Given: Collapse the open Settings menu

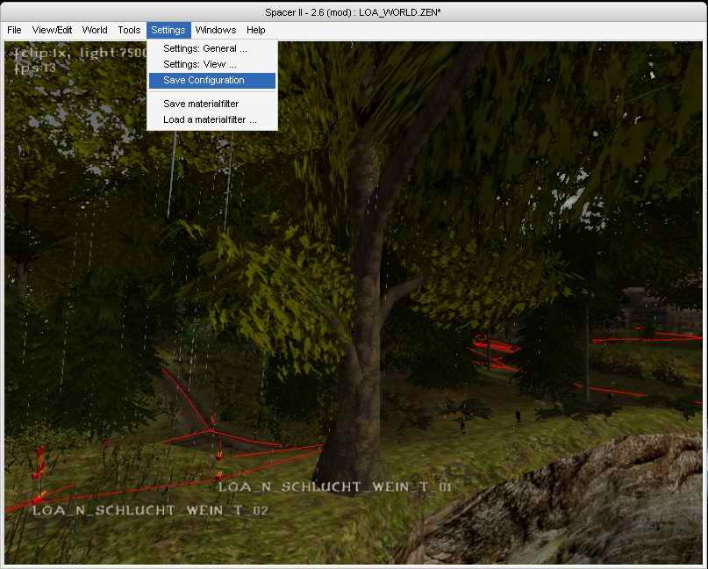Looking at the screenshot, I should [168, 30].
